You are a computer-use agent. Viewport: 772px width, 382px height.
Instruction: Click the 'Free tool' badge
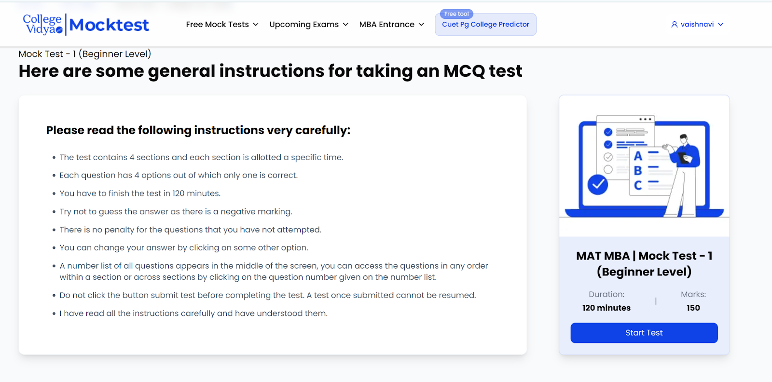[x=456, y=14]
